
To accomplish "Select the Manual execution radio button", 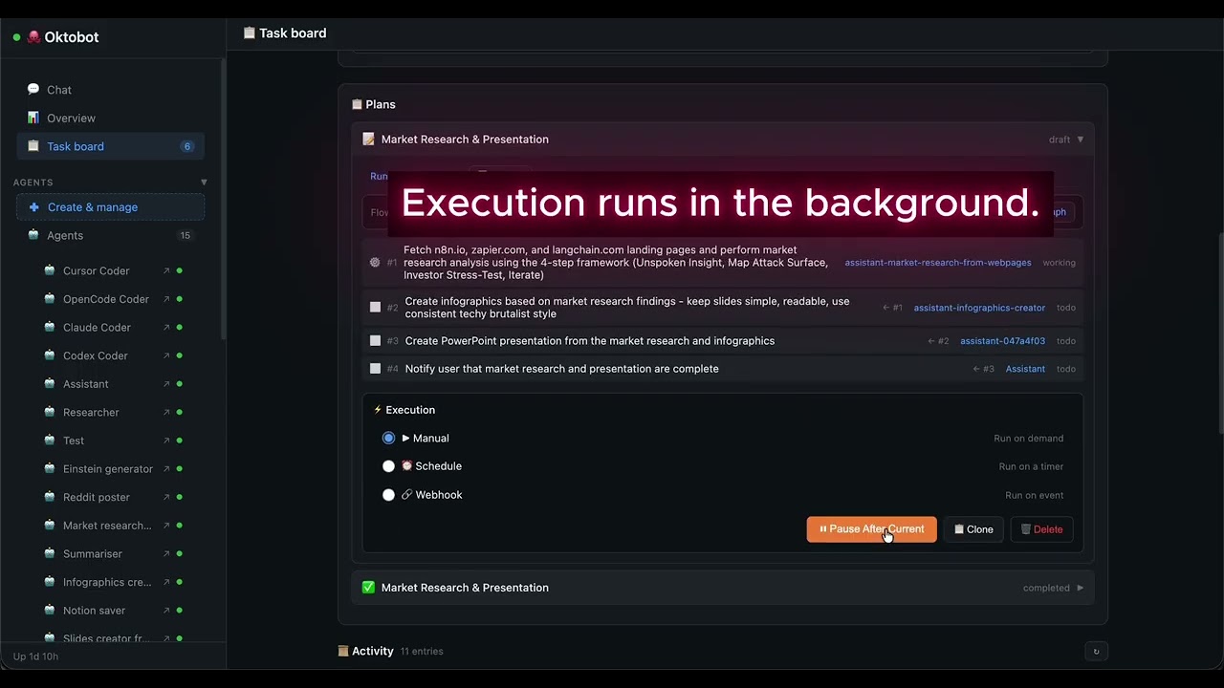I will (388, 438).
